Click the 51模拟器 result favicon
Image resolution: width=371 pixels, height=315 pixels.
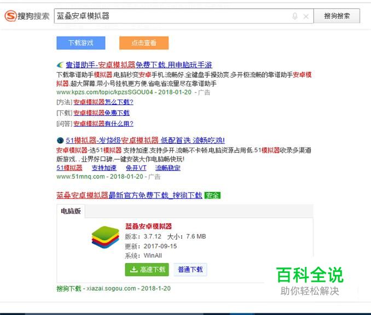coord(60,141)
